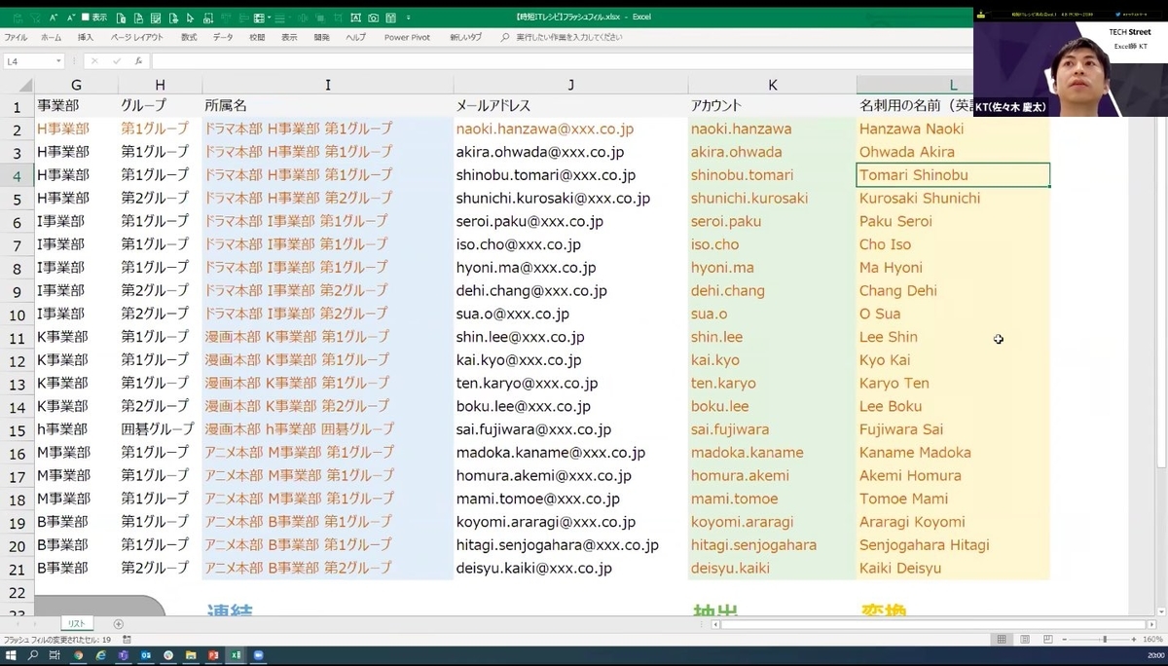Click the macro recording icon in status bar

tap(125, 640)
